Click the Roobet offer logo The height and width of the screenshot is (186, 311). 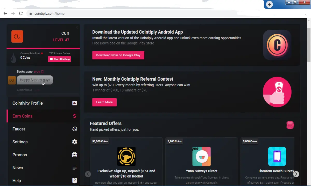[126, 156]
